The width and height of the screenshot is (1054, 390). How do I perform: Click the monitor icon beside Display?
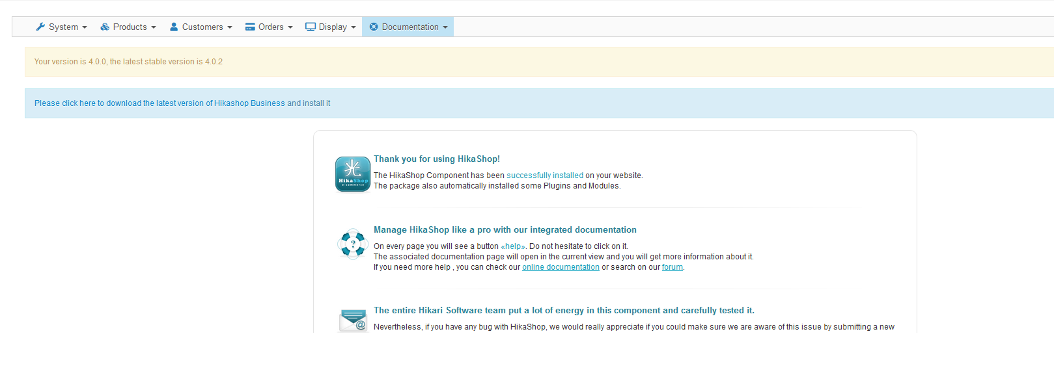tap(311, 27)
